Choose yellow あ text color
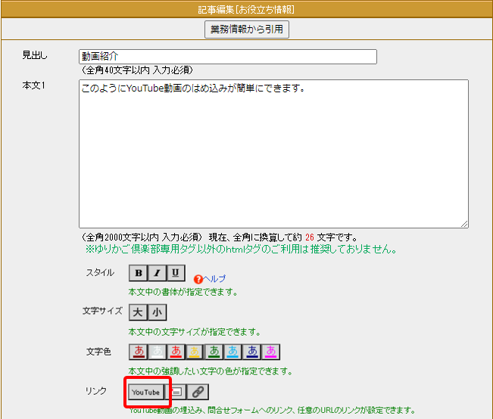Screen dimensions: 493x419 [x=195, y=352]
